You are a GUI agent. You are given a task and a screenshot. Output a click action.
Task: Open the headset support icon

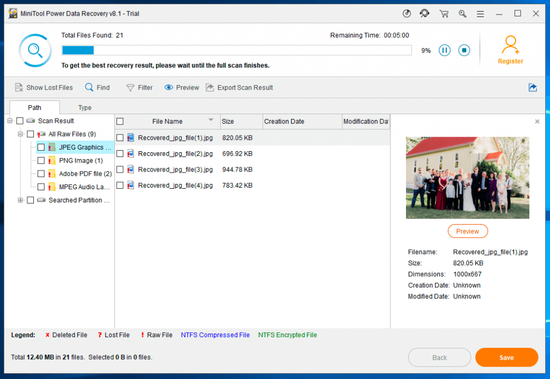point(425,14)
